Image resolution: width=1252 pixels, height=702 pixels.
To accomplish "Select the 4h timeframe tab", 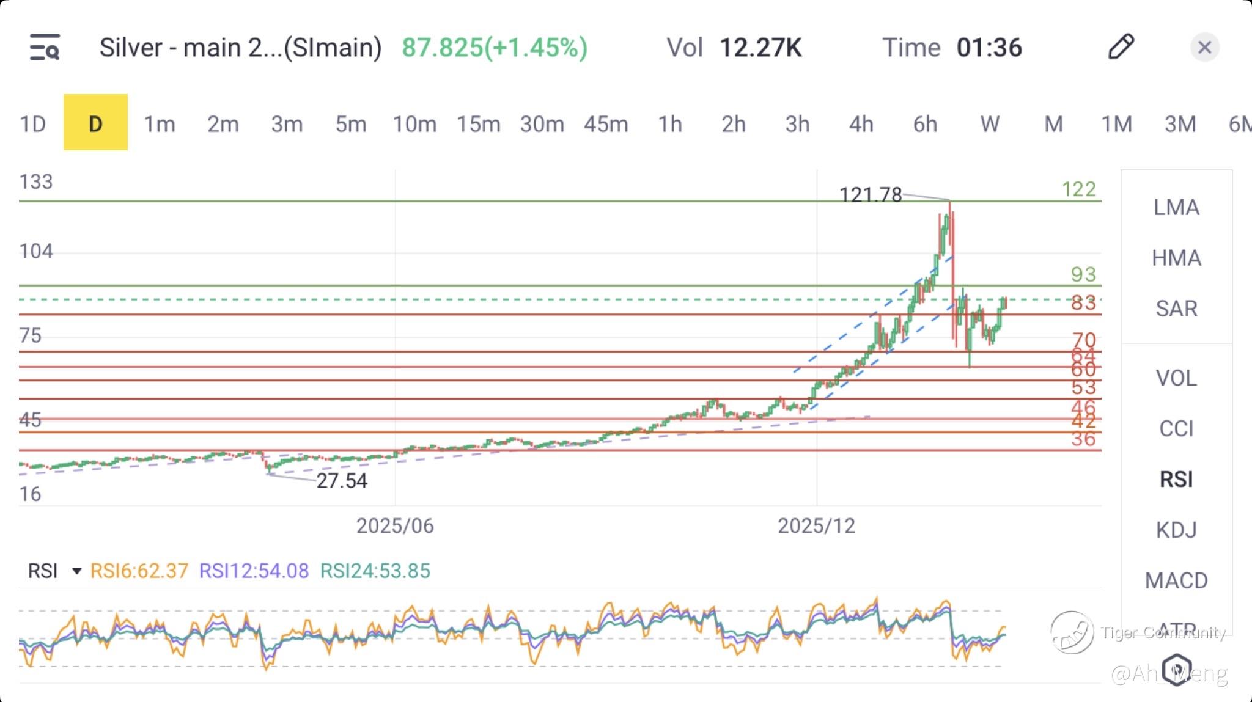I will point(861,124).
